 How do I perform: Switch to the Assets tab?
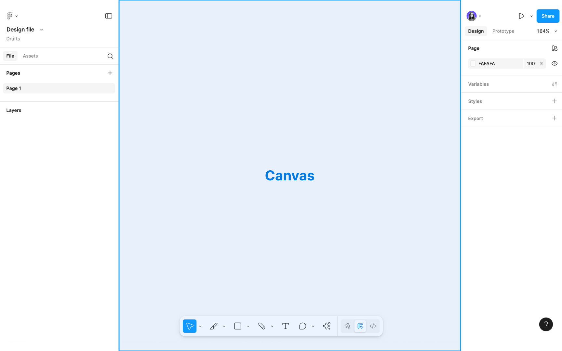(x=30, y=56)
